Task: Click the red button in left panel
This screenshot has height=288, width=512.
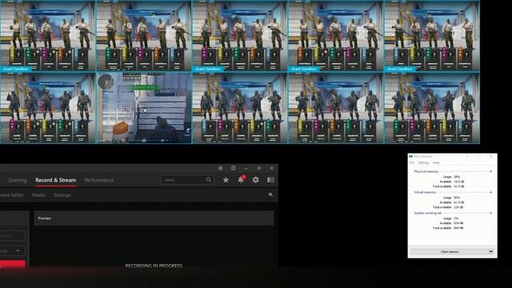Action: [x=13, y=265]
